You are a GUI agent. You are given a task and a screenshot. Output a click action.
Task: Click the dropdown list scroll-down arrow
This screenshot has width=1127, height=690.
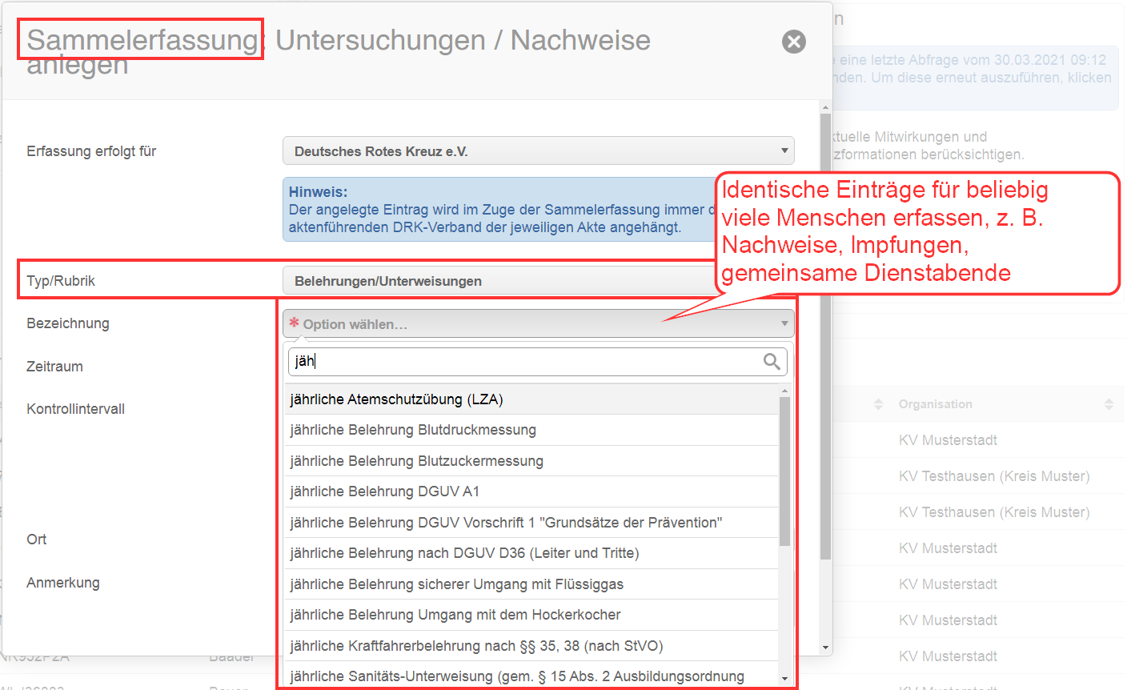pyautogui.click(x=784, y=679)
